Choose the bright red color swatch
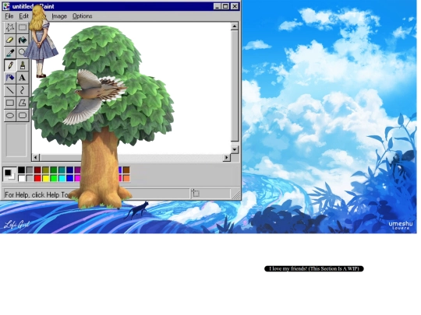 (37, 178)
